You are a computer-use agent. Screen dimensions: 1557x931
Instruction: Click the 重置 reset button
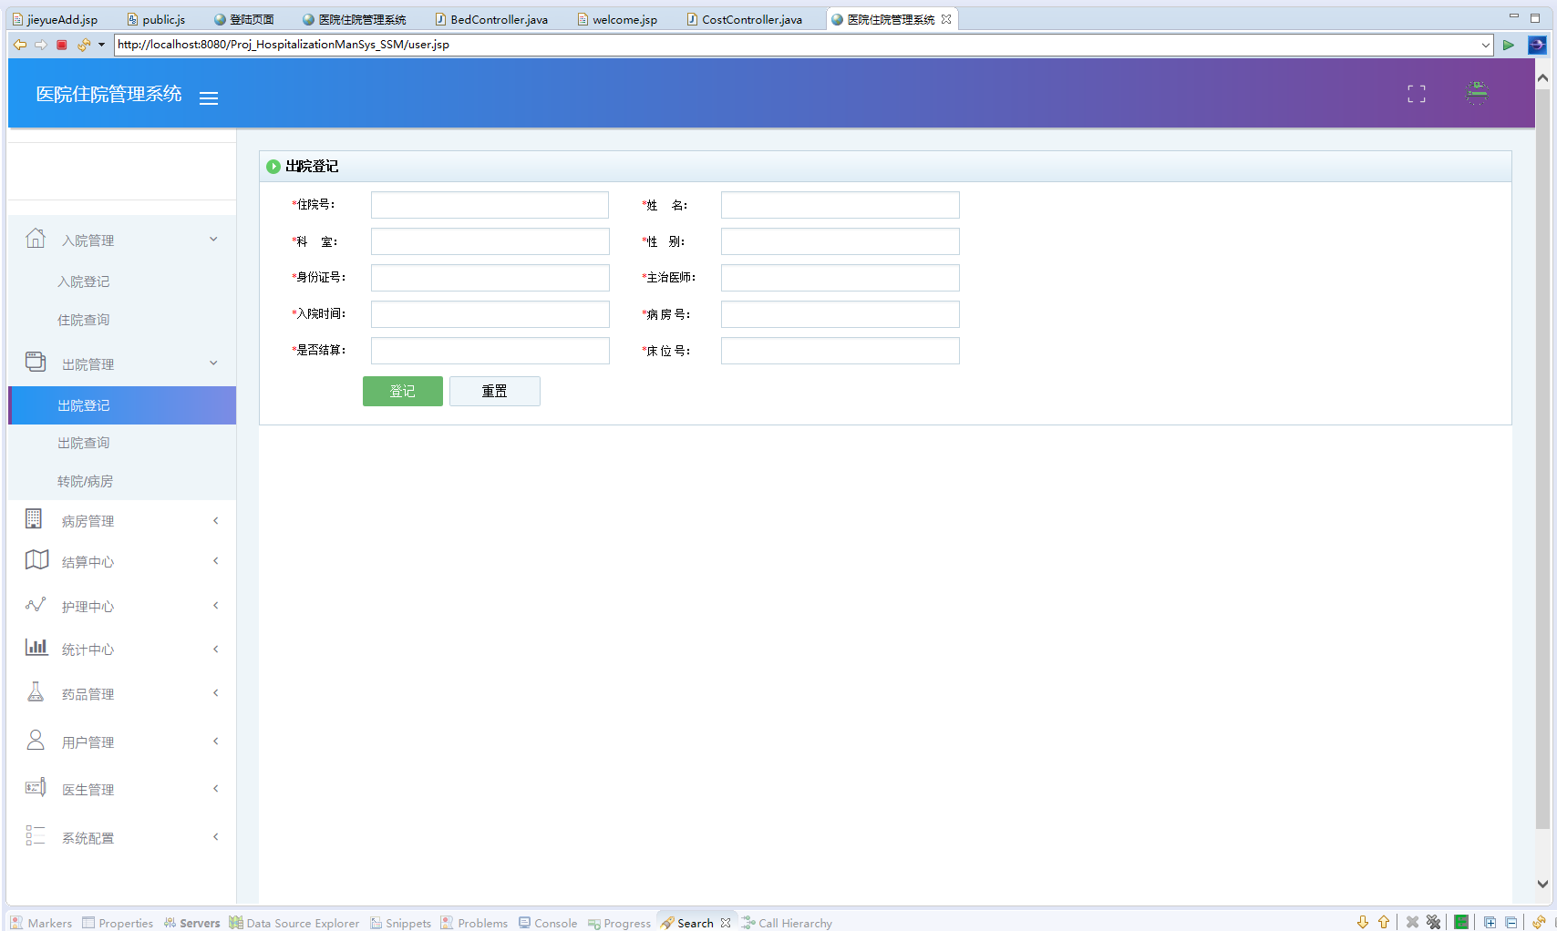click(x=494, y=391)
